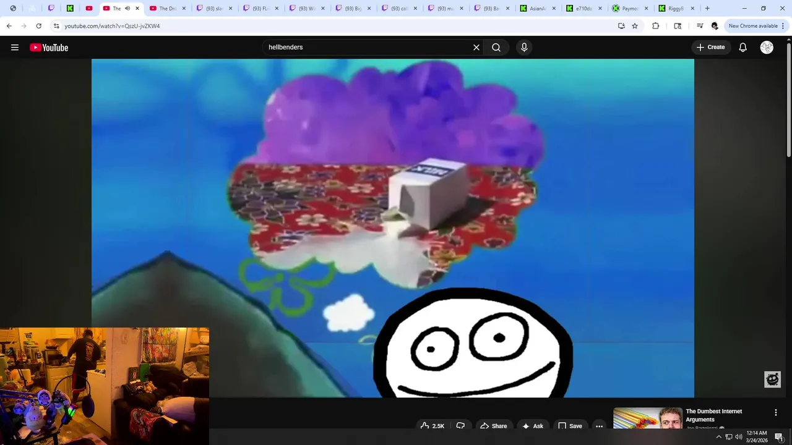Reload the YouTube page
792x445 pixels.
(38, 26)
